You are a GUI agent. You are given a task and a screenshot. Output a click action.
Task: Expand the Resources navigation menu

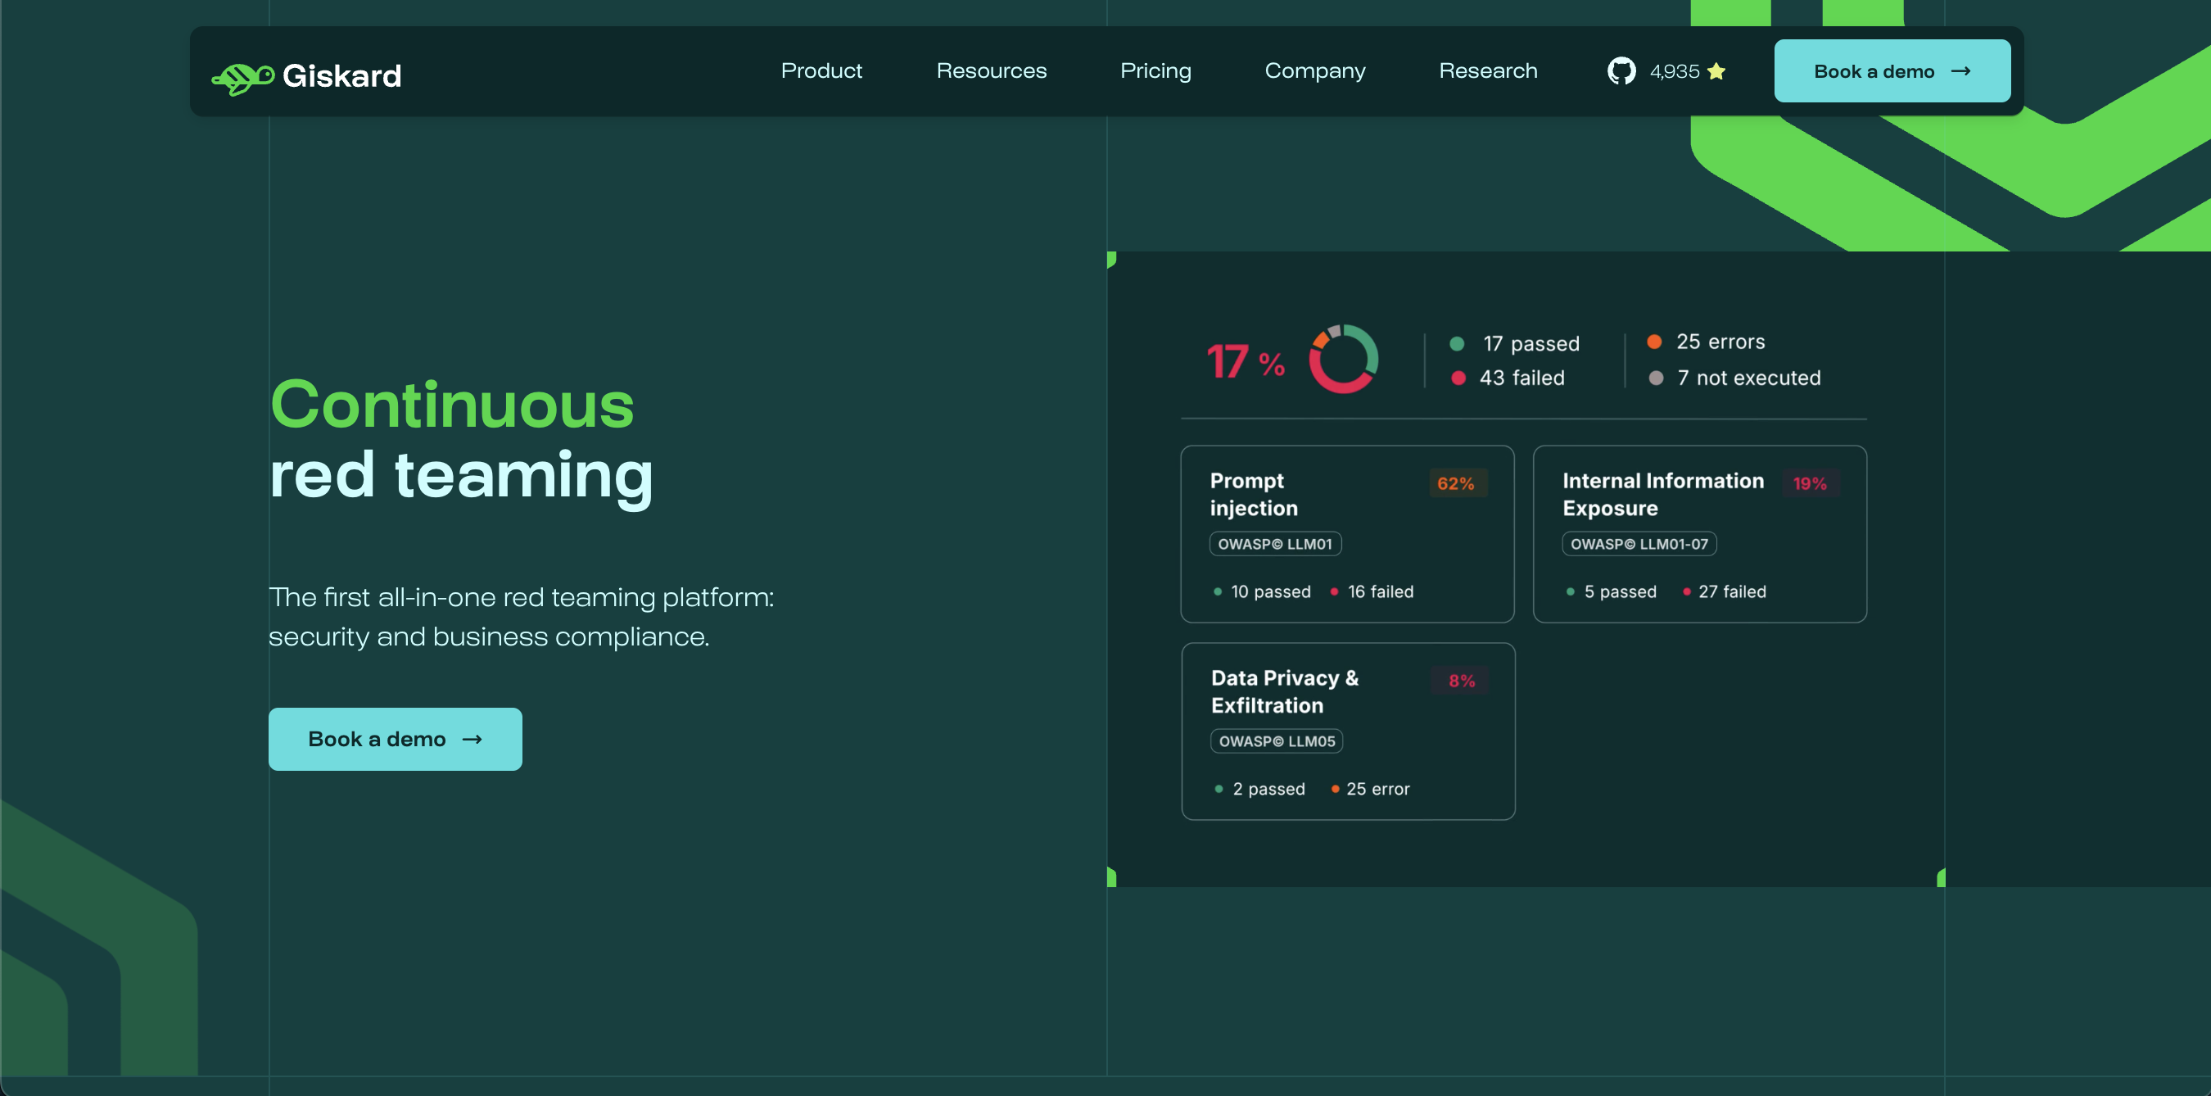pos(991,70)
